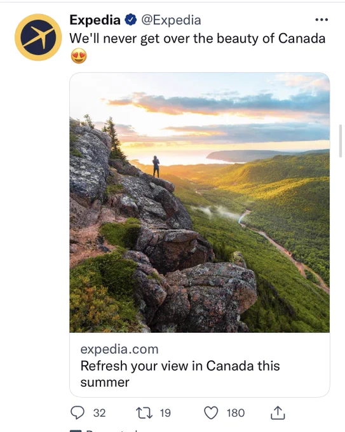Open the Canada landscape photo card
This screenshot has width=345, height=432.
click(x=200, y=203)
